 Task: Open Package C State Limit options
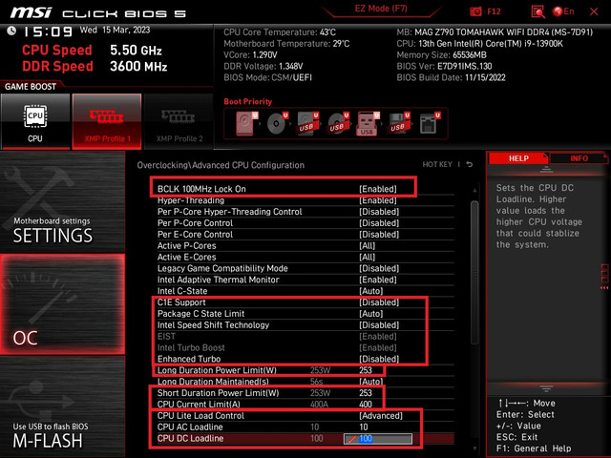click(x=370, y=314)
